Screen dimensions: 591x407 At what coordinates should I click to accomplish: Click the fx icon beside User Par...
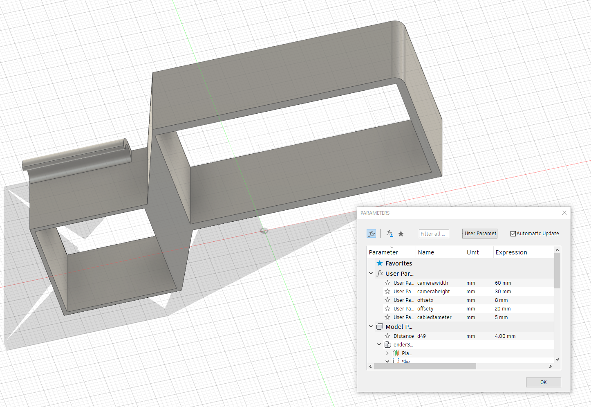pos(380,273)
